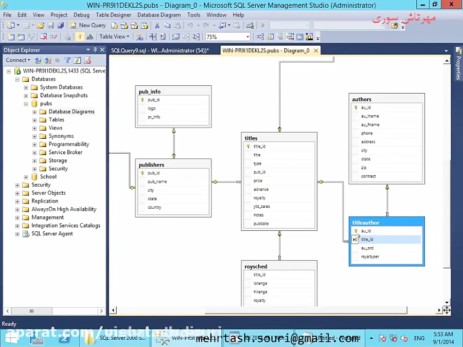Click Recalculate Page Breaks icon
The width and height of the screenshot is (463, 347).
pyautogui.click(x=163, y=37)
